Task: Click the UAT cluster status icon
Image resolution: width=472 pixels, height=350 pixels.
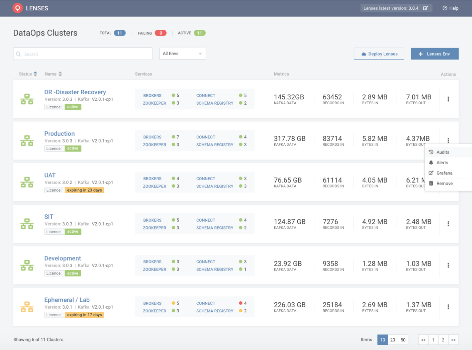Action: (27, 182)
